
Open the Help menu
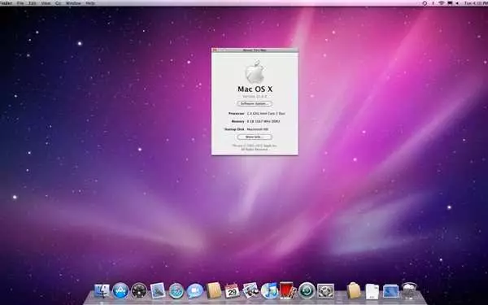coord(90,3)
